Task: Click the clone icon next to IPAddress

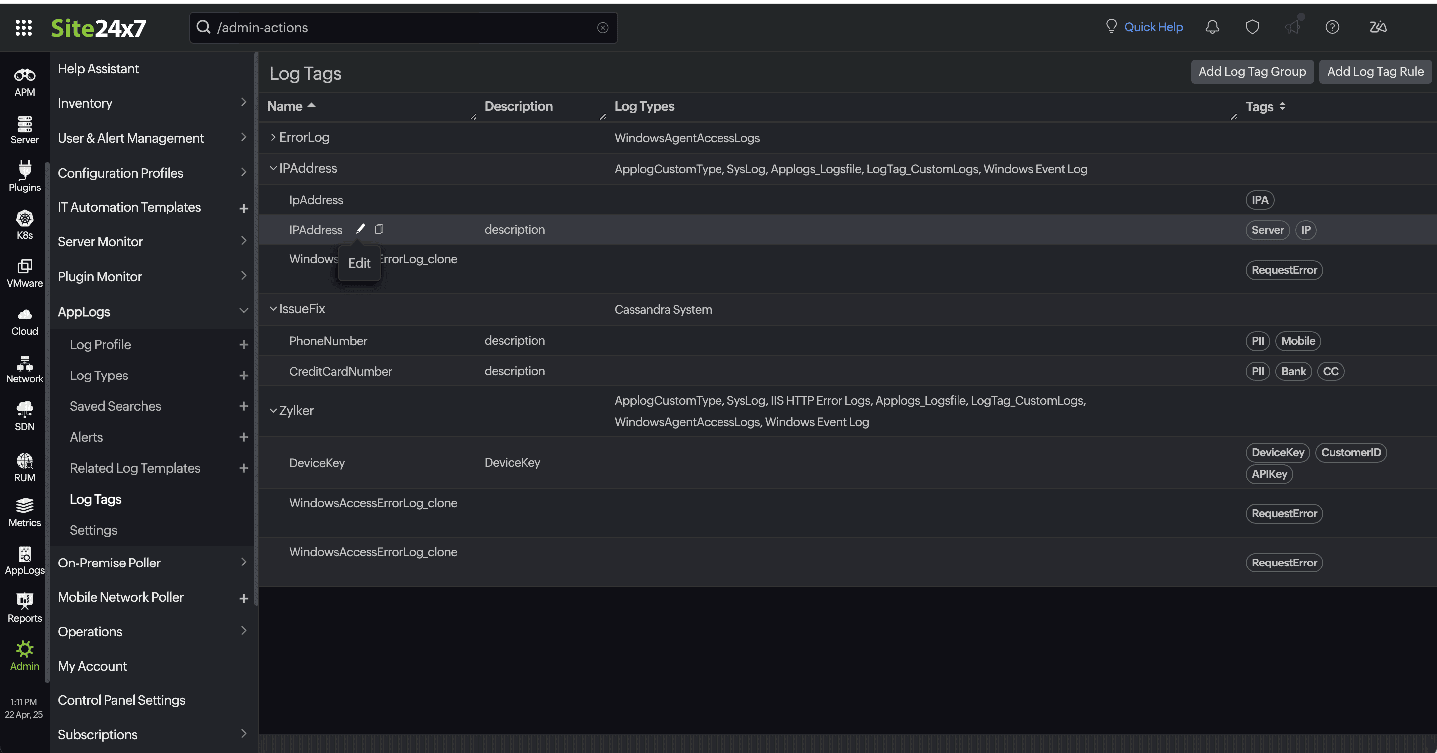Action: [379, 229]
